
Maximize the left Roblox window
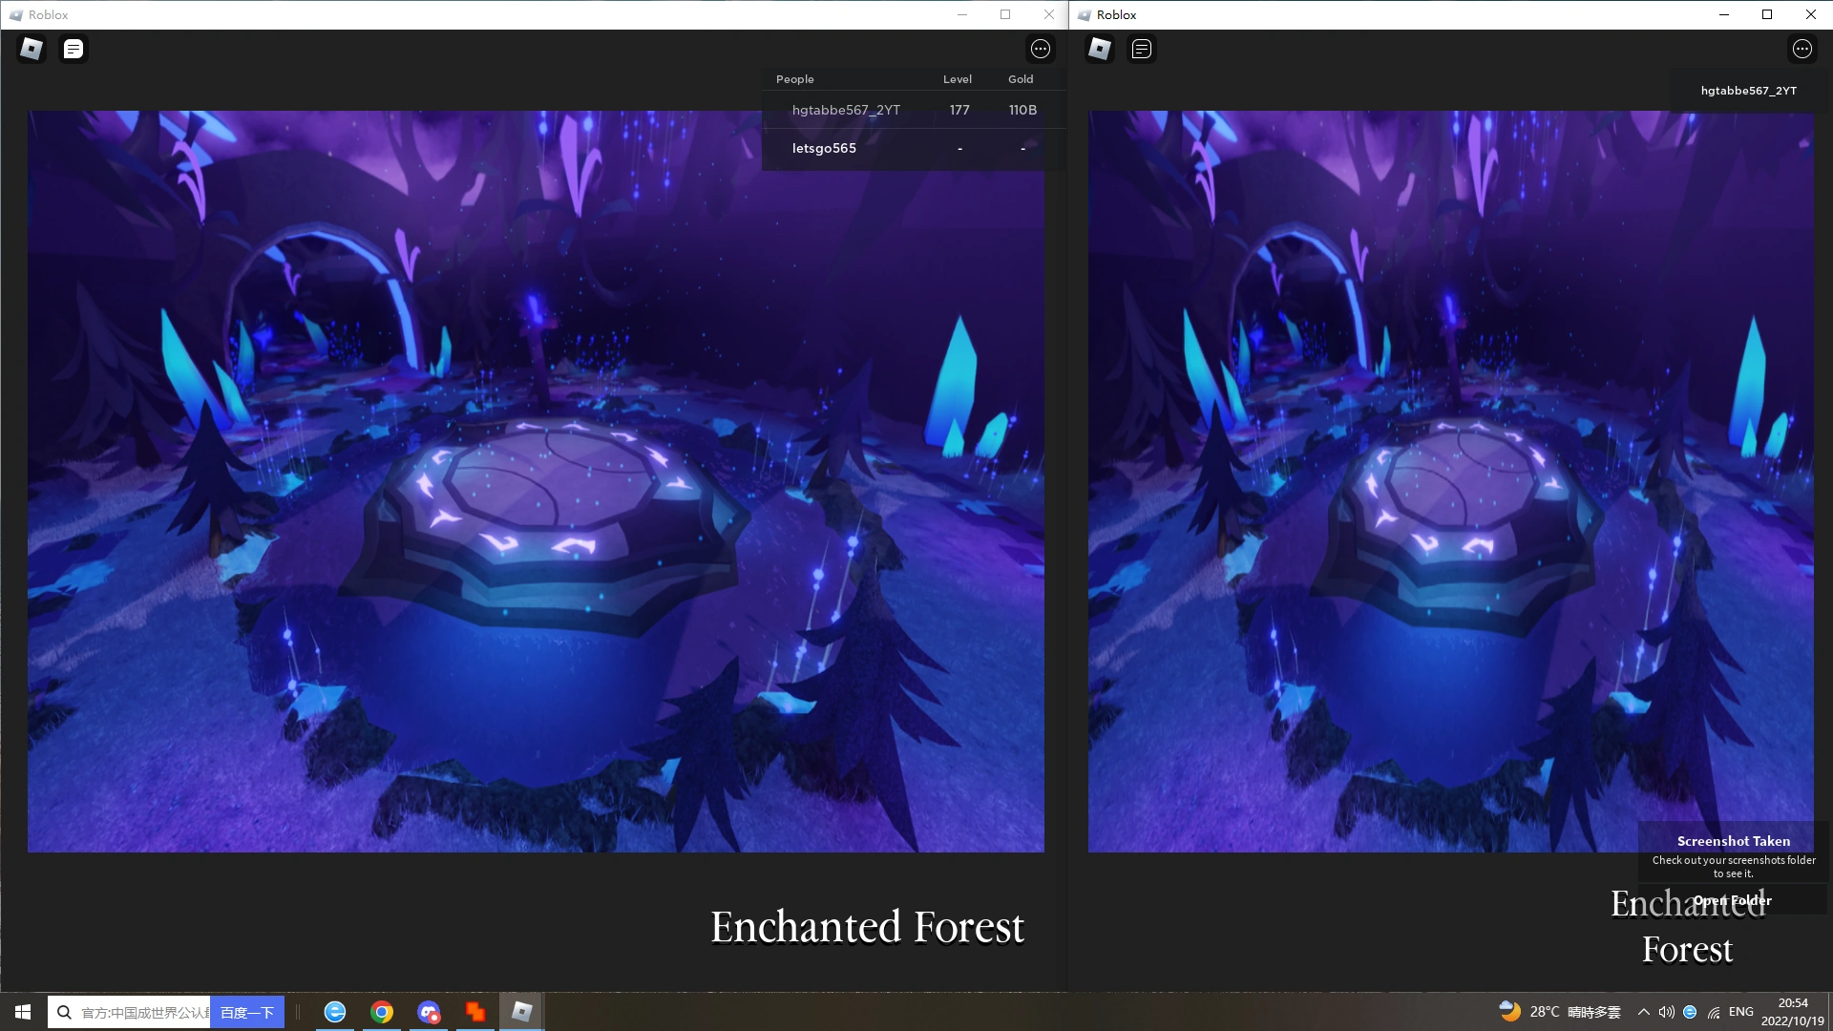click(1005, 14)
